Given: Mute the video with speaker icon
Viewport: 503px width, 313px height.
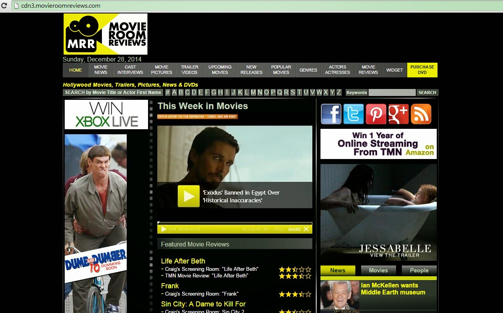Looking at the screenshot, I should click(266, 229).
